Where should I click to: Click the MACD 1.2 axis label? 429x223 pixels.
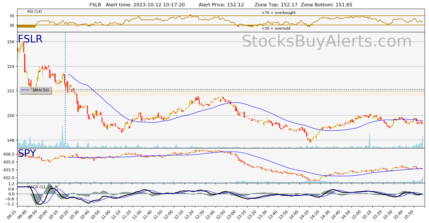click(x=11, y=184)
